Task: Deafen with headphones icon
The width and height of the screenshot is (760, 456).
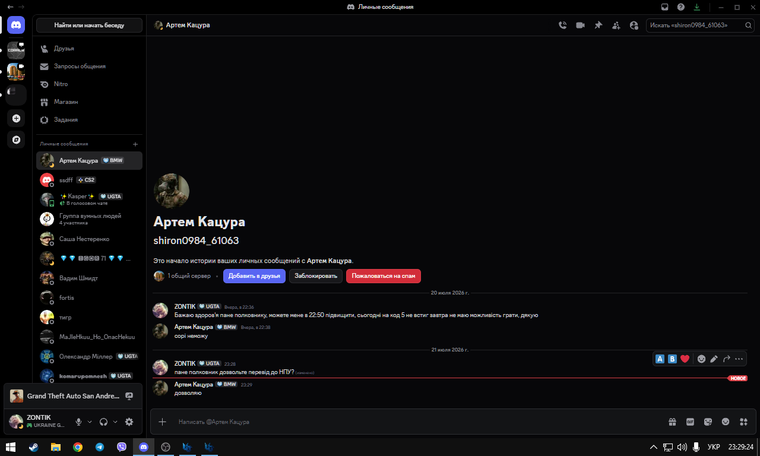Action: (x=104, y=422)
